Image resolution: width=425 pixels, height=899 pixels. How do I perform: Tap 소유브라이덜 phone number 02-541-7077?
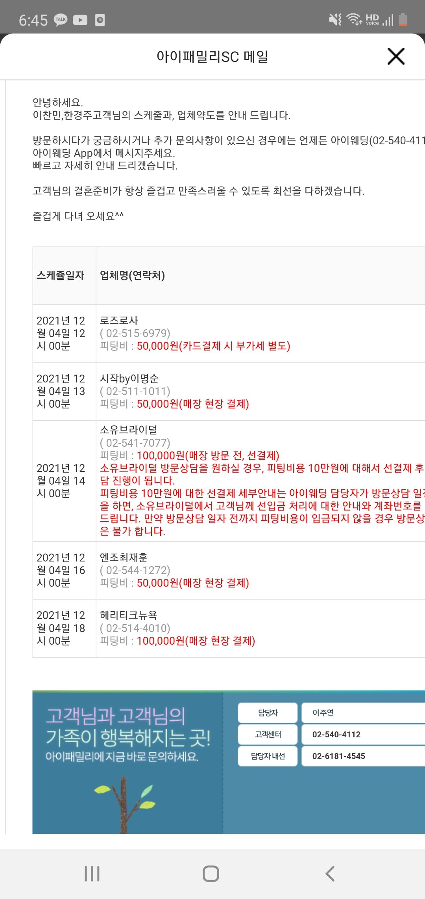(135, 443)
